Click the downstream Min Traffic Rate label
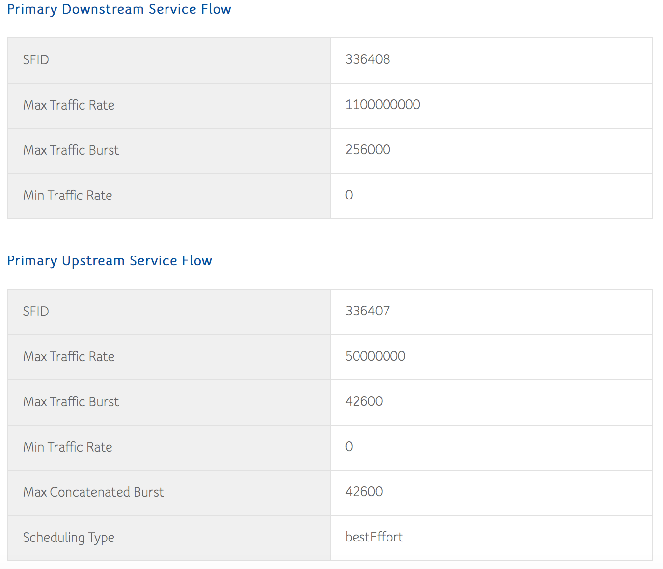The width and height of the screenshot is (663, 569). 68,196
